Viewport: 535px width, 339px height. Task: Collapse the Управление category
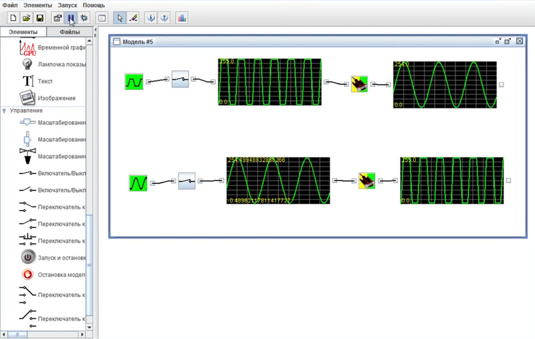click(4, 110)
